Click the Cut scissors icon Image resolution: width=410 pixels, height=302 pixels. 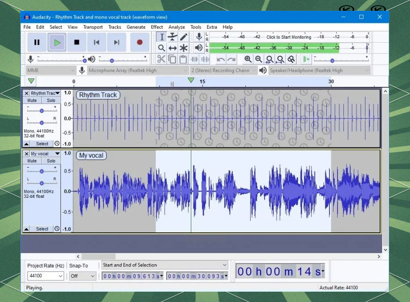click(161, 59)
